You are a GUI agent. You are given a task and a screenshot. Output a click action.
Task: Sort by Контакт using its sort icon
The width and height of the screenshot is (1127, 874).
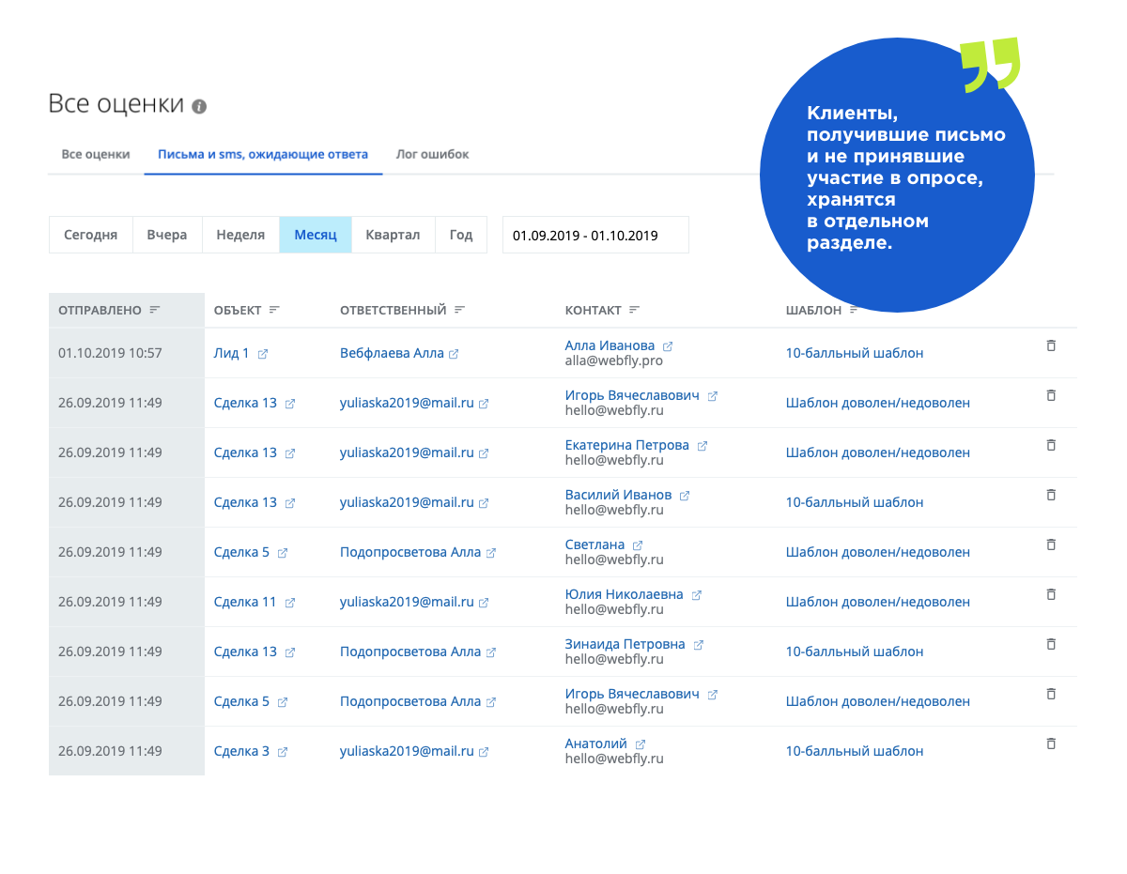tap(634, 310)
